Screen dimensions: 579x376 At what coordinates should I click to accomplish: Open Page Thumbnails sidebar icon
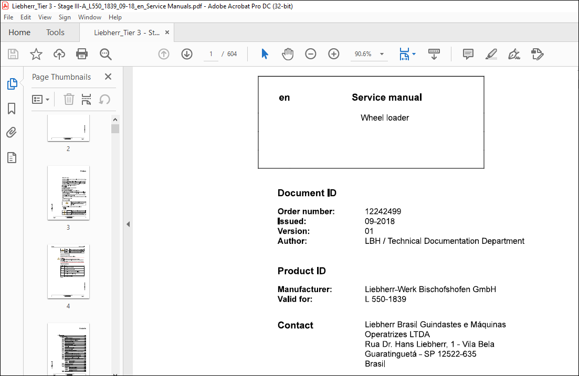[12, 84]
